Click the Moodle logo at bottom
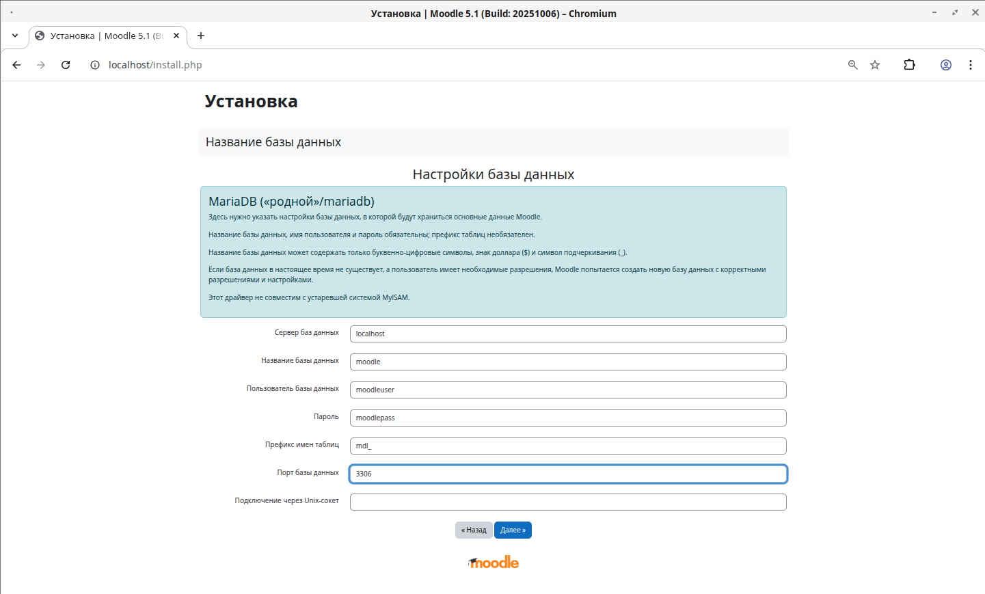This screenshot has height=594, width=985. click(x=494, y=563)
